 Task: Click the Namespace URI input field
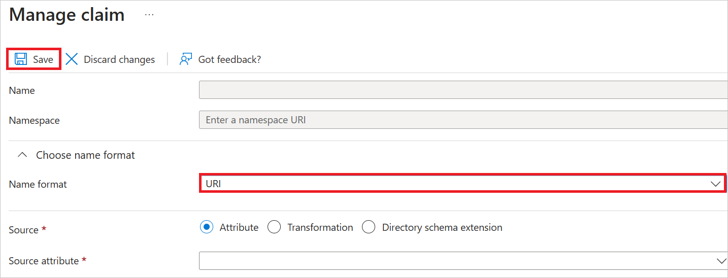[463, 120]
